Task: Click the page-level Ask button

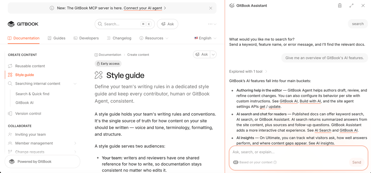Action: pos(202,55)
